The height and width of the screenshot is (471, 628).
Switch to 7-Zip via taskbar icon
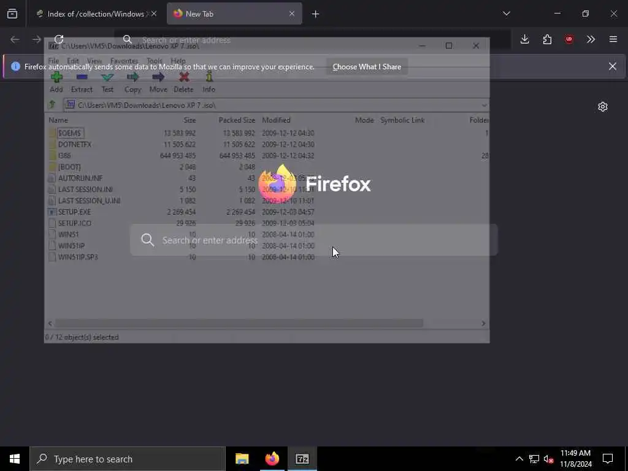click(302, 459)
